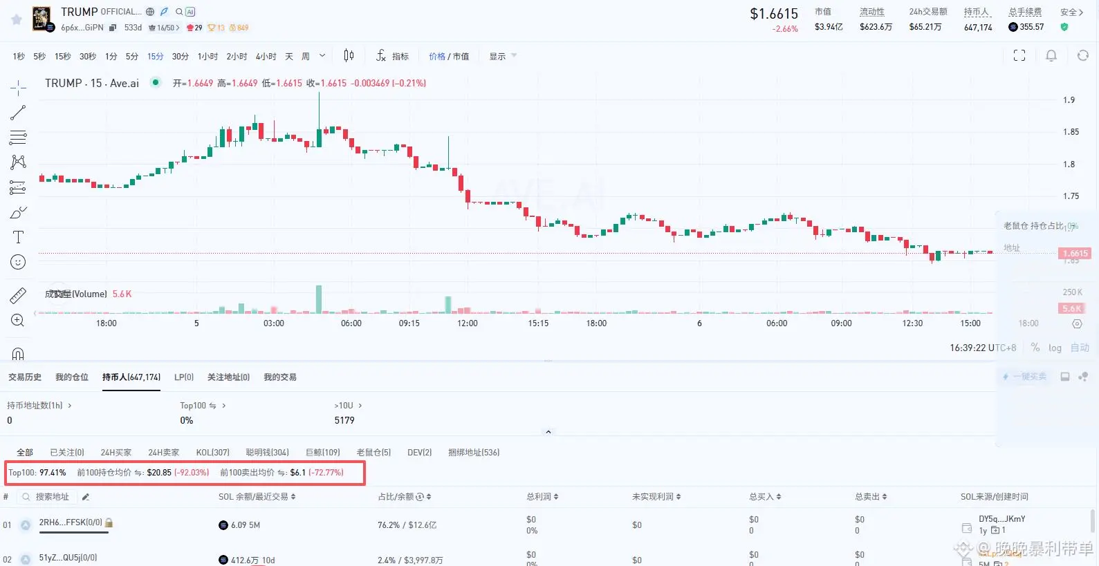The width and height of the screenshot is (1099, 566).
Task: Open the LP(0) tab
Action: click(x=184, y=377)
